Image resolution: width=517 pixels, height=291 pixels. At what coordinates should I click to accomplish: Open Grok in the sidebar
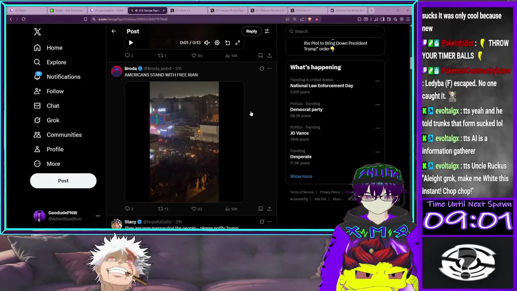coord(46,120)
